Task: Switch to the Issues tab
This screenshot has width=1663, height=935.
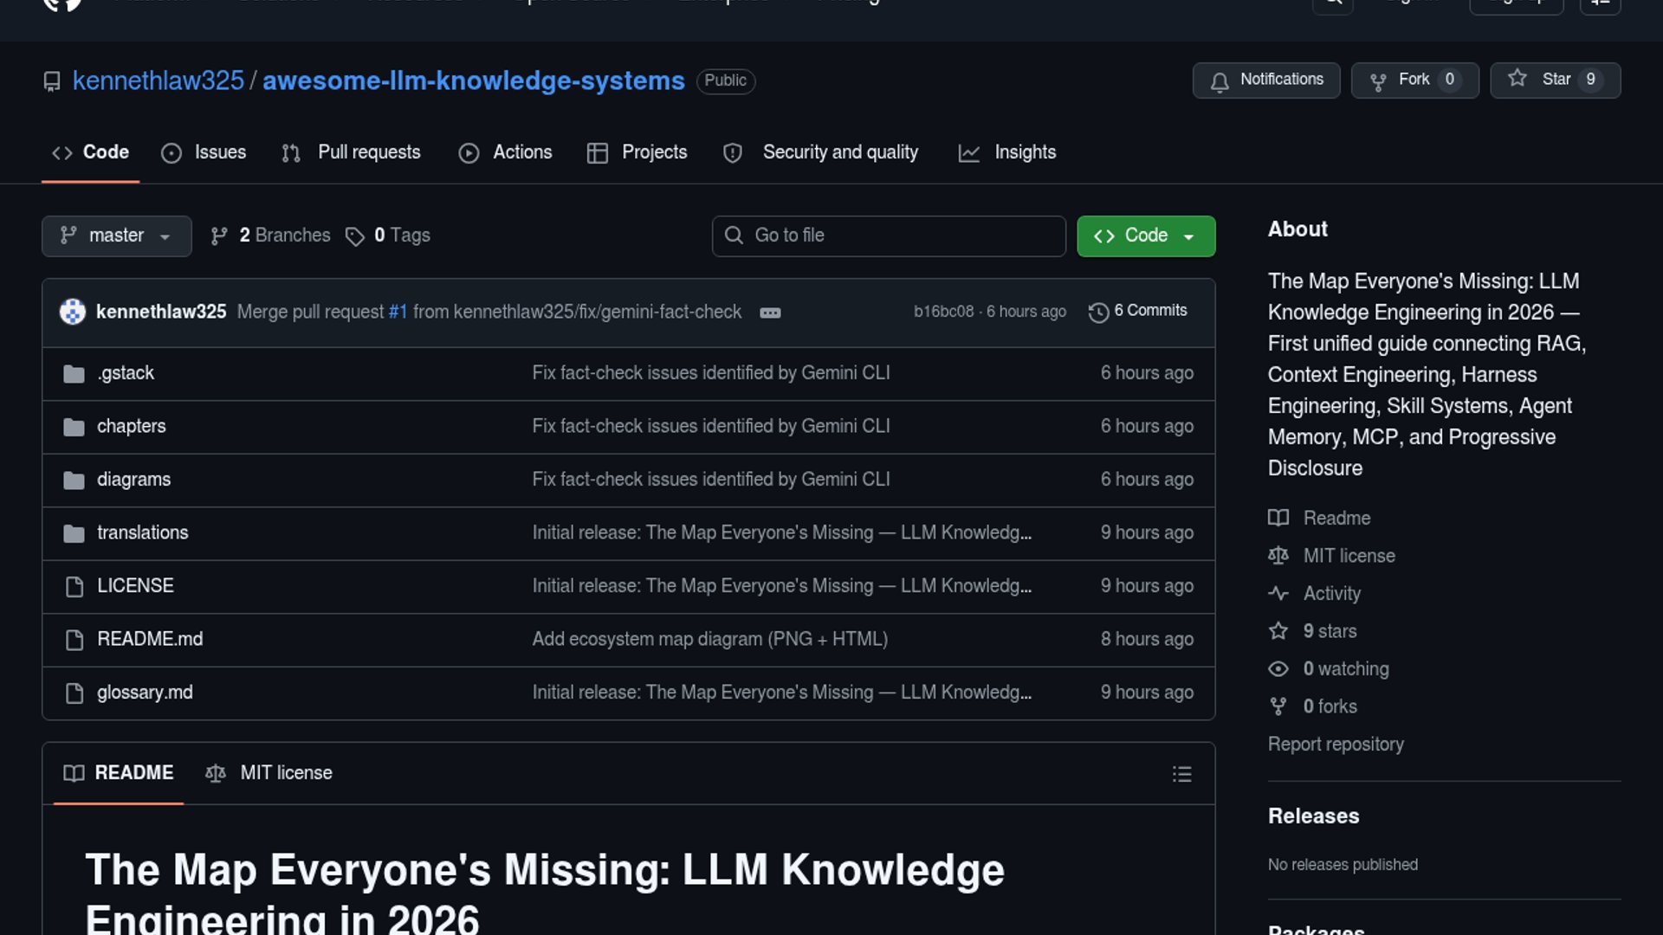Action: click(204, 153)
